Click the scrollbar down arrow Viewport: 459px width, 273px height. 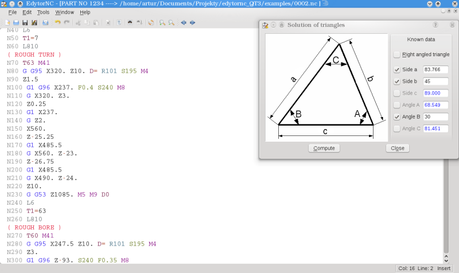[x=446, y=260]
